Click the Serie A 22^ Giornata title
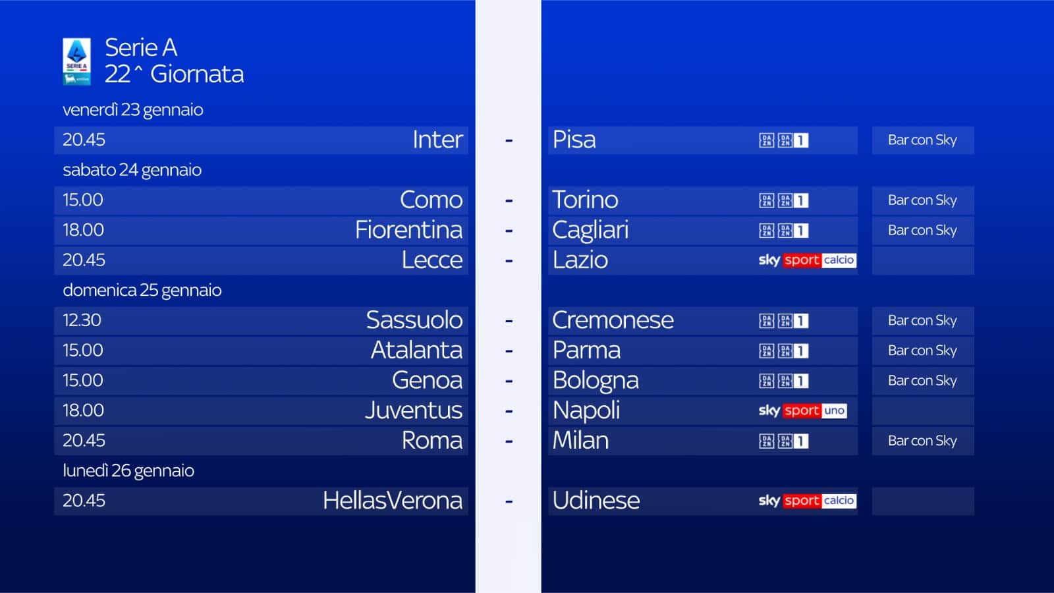This screenshot has width=1054, height=593. click(174, 61)
